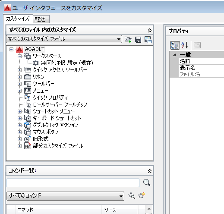Collapse the ワークスペース tree node

click(19, 56)
